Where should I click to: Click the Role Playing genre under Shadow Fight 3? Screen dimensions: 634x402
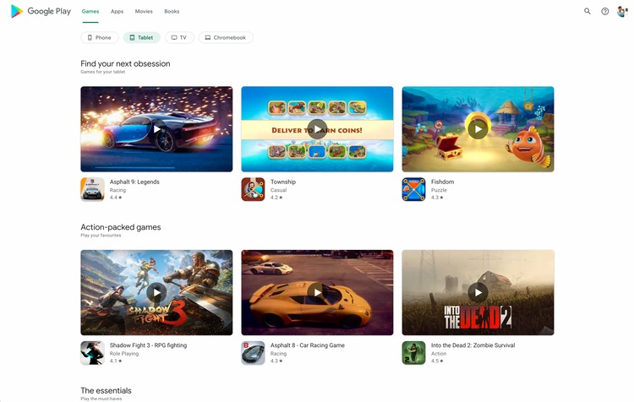[x=124, y=354]
